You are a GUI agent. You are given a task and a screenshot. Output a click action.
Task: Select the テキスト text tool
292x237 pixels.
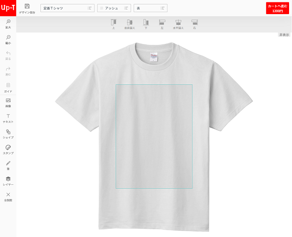(8, 118)
